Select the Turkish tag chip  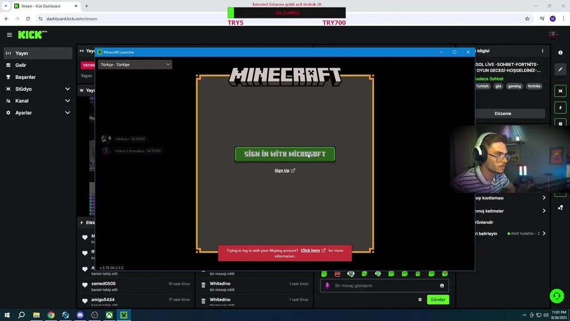[x=482, y=86]
